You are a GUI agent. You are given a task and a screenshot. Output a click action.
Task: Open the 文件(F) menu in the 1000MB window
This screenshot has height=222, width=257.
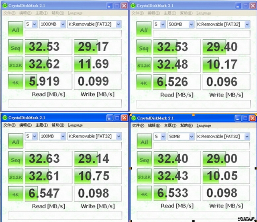click(x=9, y=13)
